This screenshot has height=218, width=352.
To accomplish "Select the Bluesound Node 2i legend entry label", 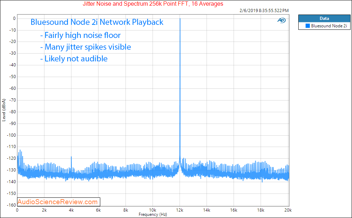I will tap(329, 26).
